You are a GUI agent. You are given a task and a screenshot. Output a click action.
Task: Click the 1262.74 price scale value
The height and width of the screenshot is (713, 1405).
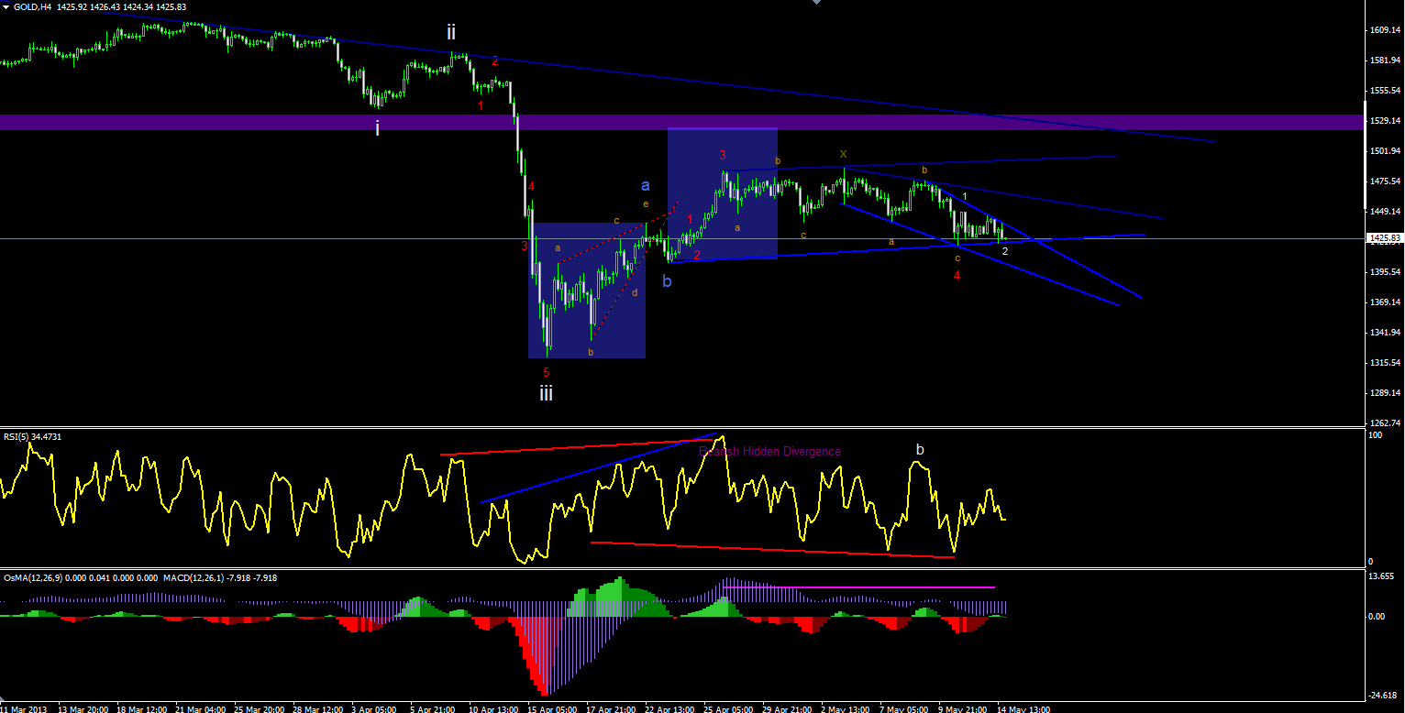(1384, 423)
